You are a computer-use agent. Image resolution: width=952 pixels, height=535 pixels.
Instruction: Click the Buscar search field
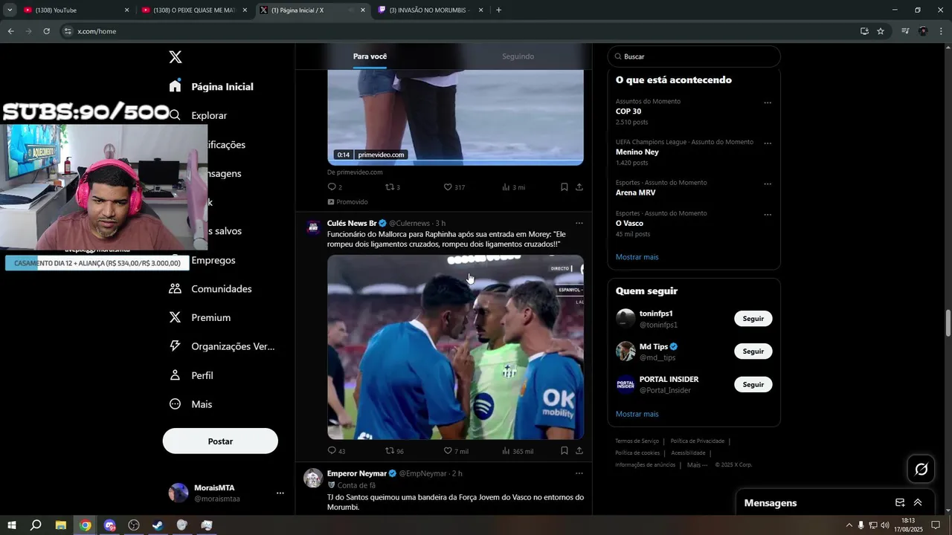(x=694, y=56)
